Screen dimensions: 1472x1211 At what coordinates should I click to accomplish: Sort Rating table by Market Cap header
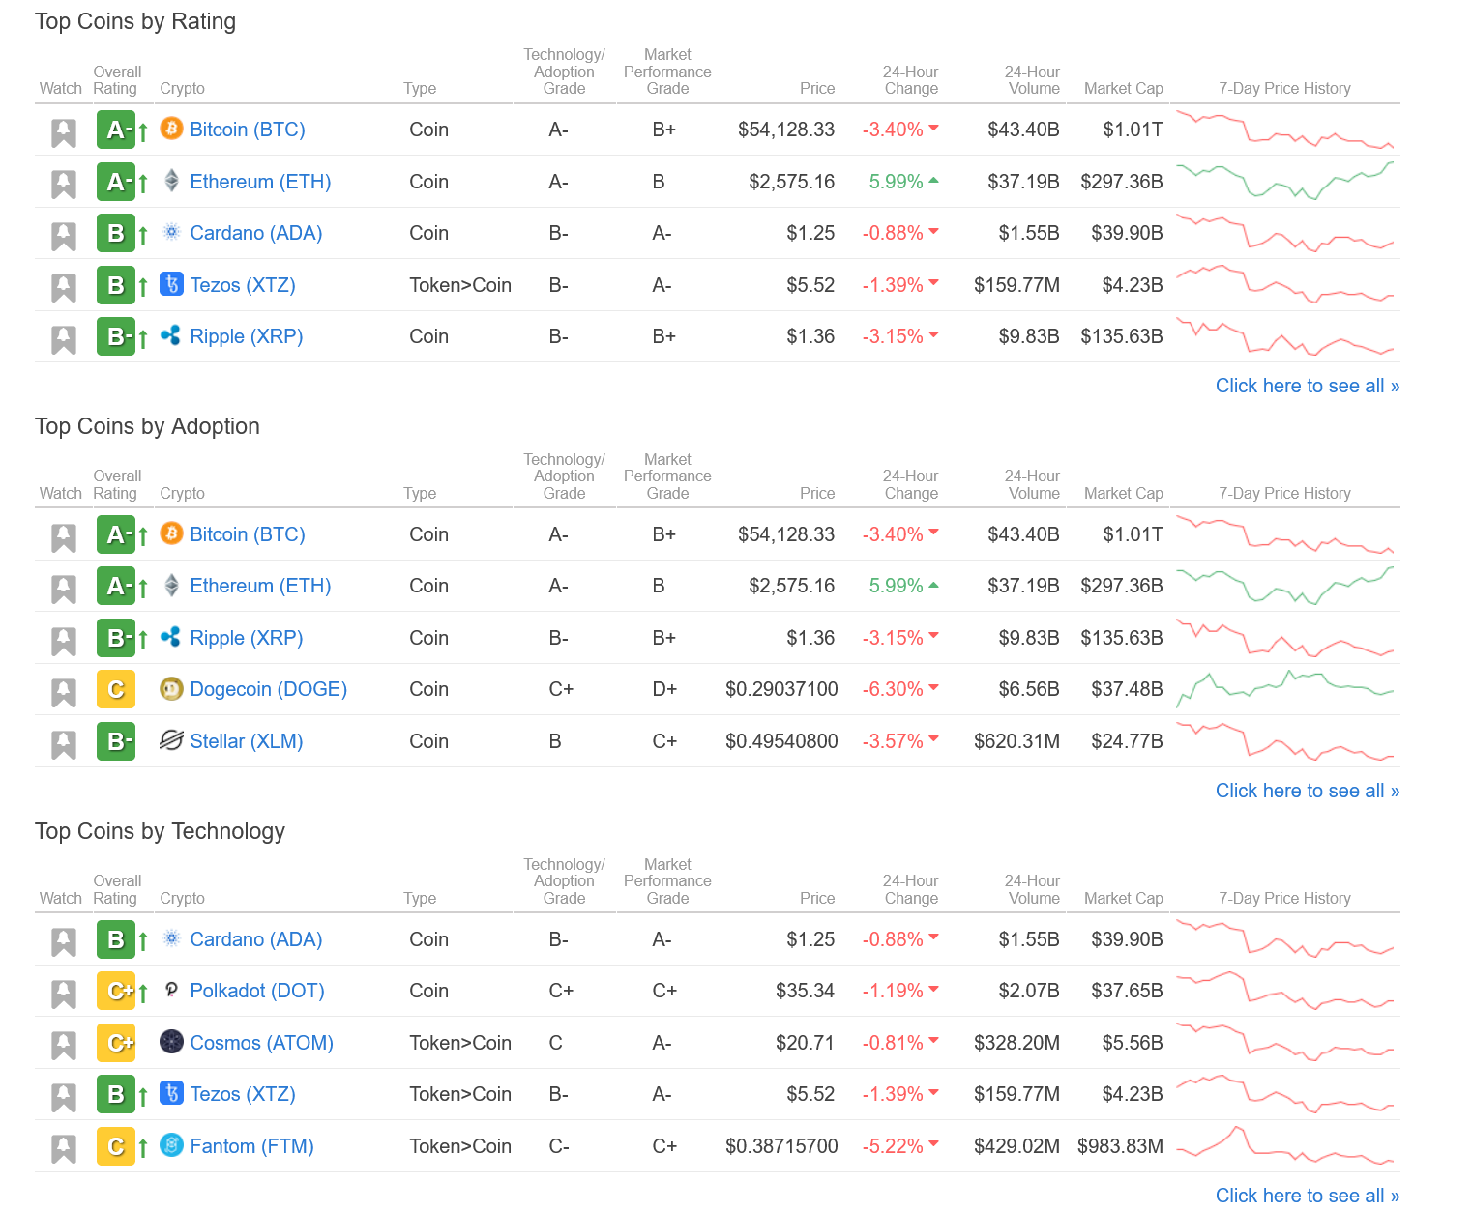pos(1124,88)
